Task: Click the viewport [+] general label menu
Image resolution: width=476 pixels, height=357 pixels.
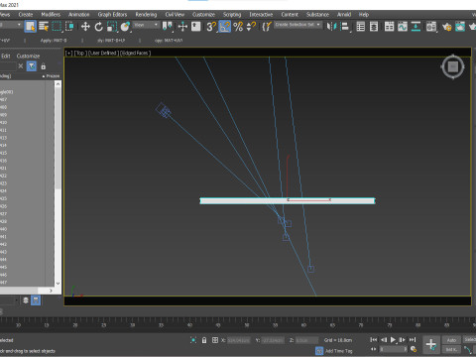Action: pos(68,53)
